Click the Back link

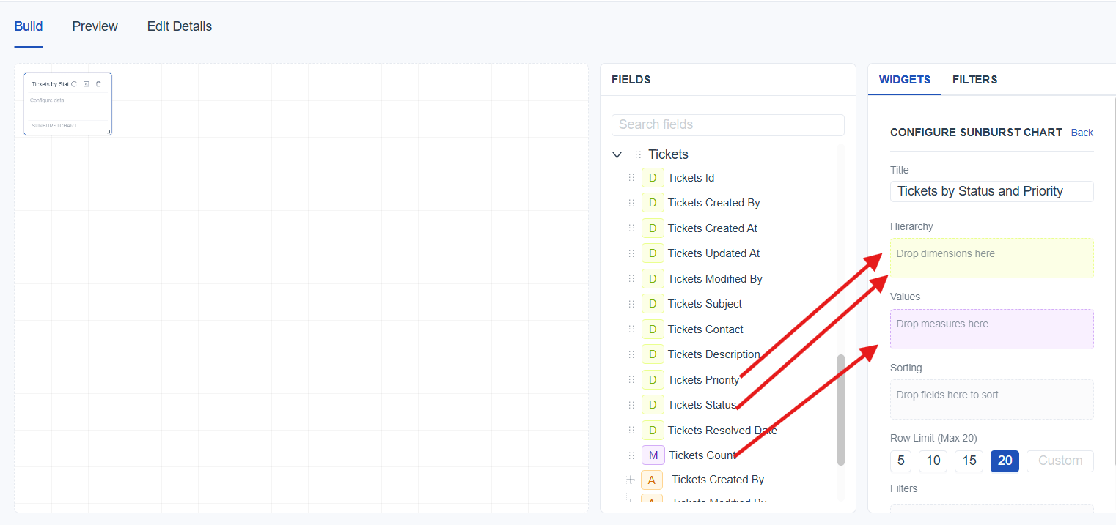1082,133
